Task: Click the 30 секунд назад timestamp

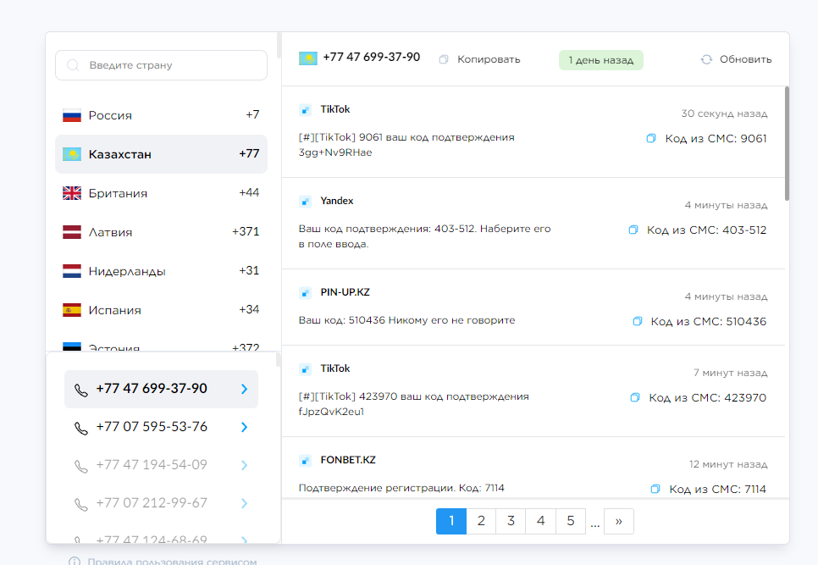Action: (x=724, y=114)
